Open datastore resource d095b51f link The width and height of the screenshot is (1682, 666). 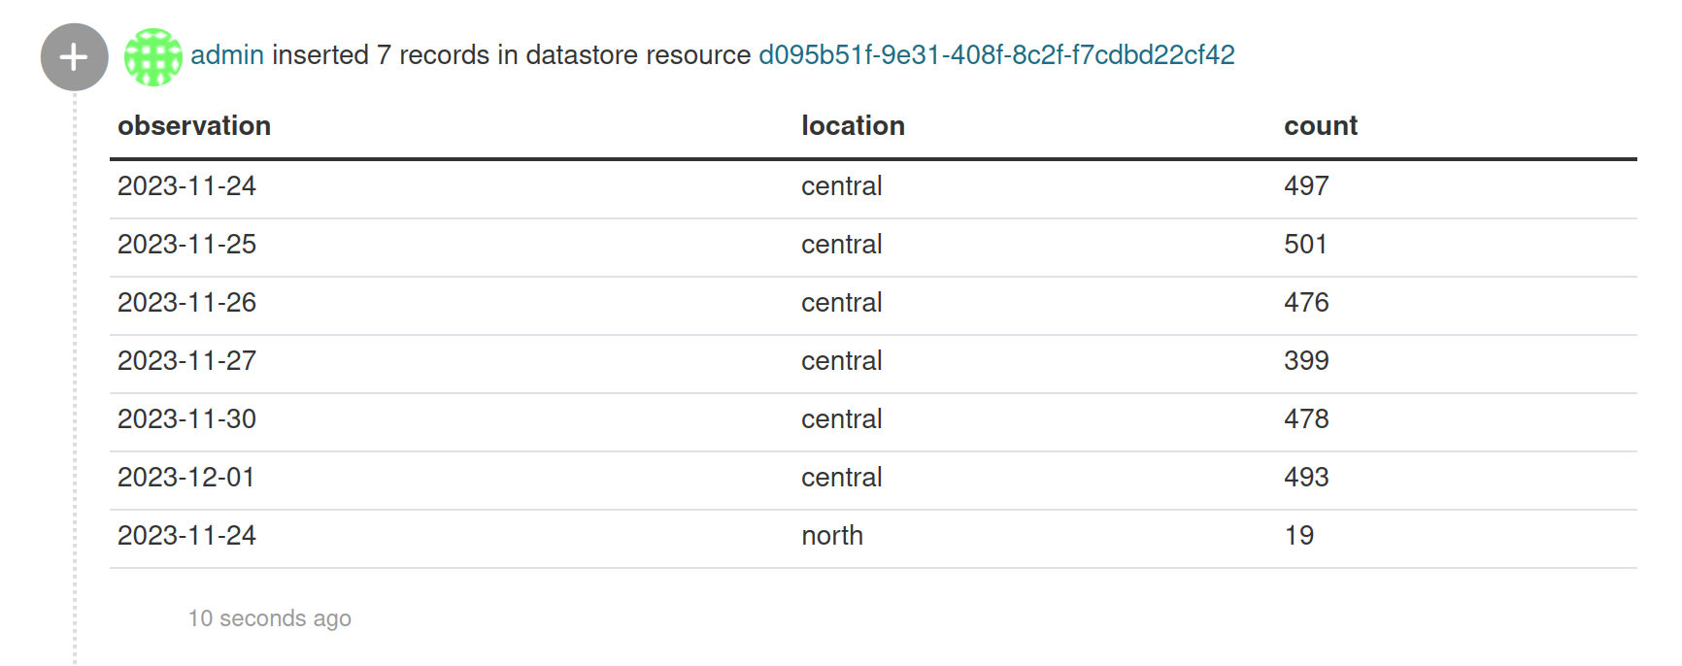pos(996,55)
